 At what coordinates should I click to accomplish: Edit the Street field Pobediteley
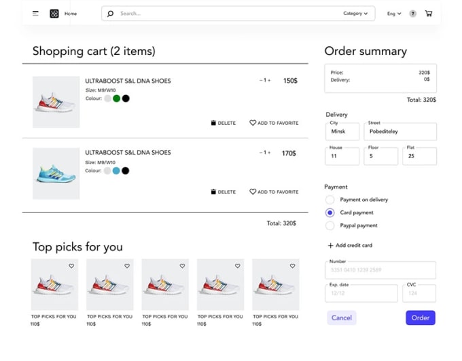[400, 132]
